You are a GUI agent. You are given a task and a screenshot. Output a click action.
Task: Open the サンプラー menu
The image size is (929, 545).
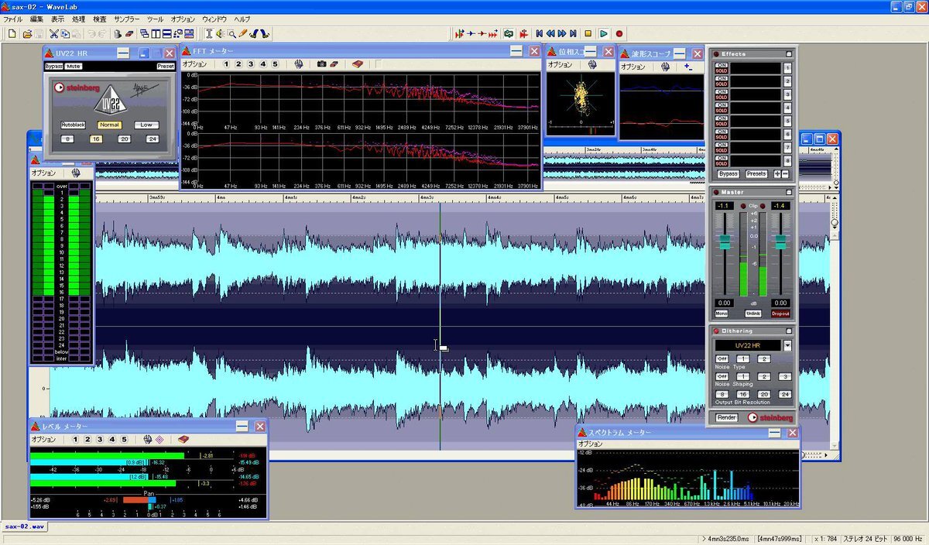(x=127, y=18)
